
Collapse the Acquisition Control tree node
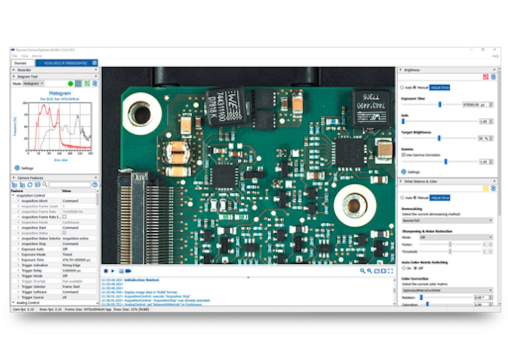[14, 196]
